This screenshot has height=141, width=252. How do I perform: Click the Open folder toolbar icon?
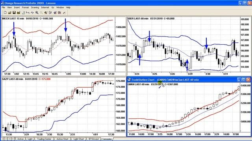click(x=9, y=13)
